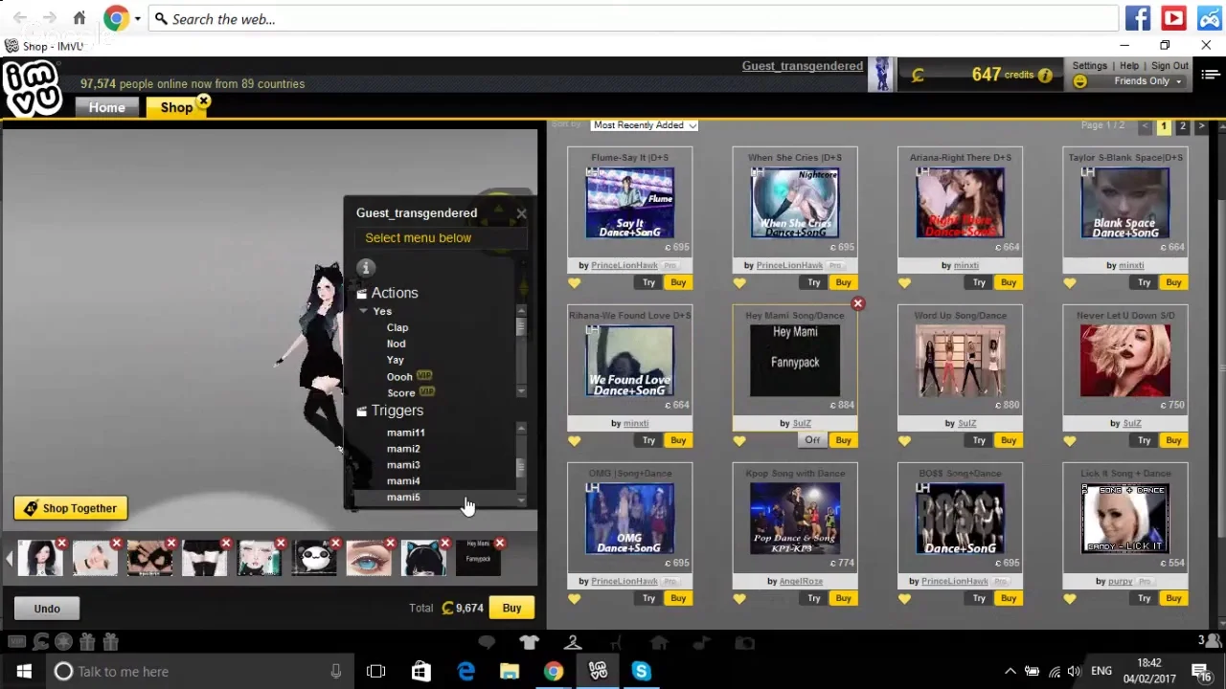This screenshot has width=1226, height=689.
Task: Click the Triggers list scrollbar handle
Action: (x=520, y=467)
